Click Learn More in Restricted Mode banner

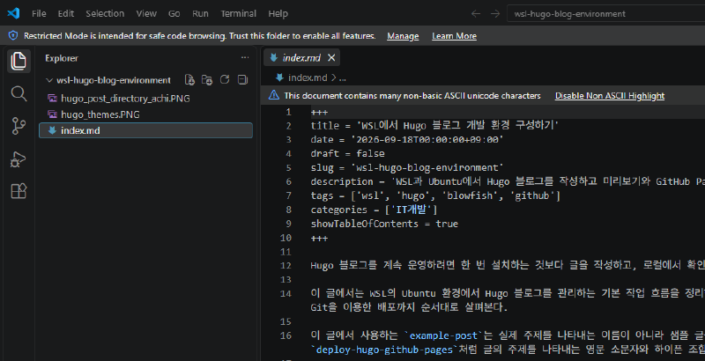pyautogui.click(x=454, y=36)
